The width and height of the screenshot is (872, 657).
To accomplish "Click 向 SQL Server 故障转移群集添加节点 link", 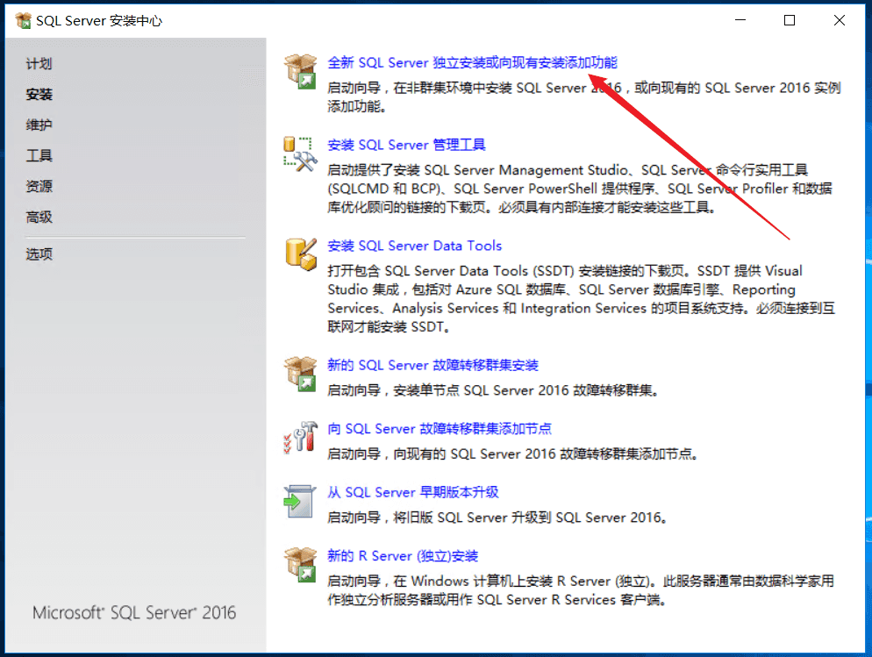I will point(440,429).
